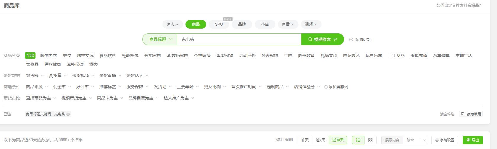The height and width of the screenshot is (149, 497).
Task: Select the 美妆 category
Action: (67, 55)
